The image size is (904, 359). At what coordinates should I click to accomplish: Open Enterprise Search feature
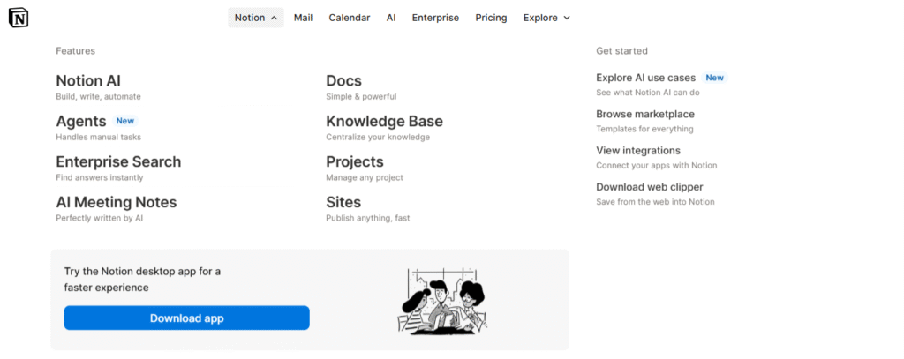[x=118, y=162]
